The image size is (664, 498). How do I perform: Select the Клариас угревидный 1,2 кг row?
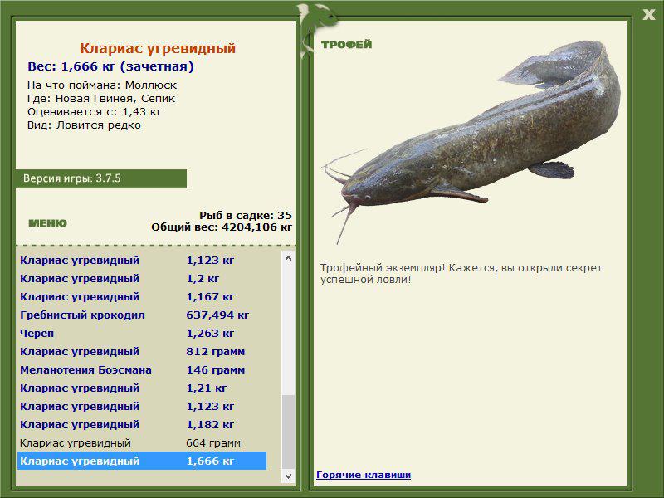142,279
